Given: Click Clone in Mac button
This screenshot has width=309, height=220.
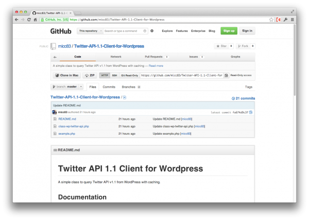Looking at the screenshot, I should (67, 75).
